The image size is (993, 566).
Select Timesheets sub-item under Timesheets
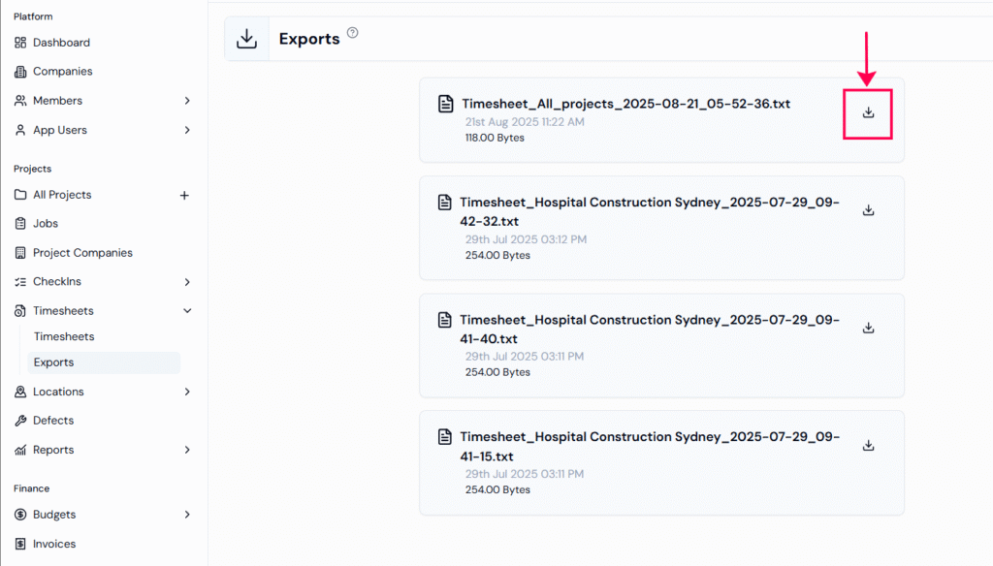(x=64, y=336)
